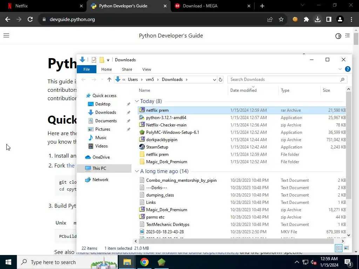This screenshot has height=269, width=359.
Task: Customize Quick Access Toolbar dropdown
Action: [108, 60]
